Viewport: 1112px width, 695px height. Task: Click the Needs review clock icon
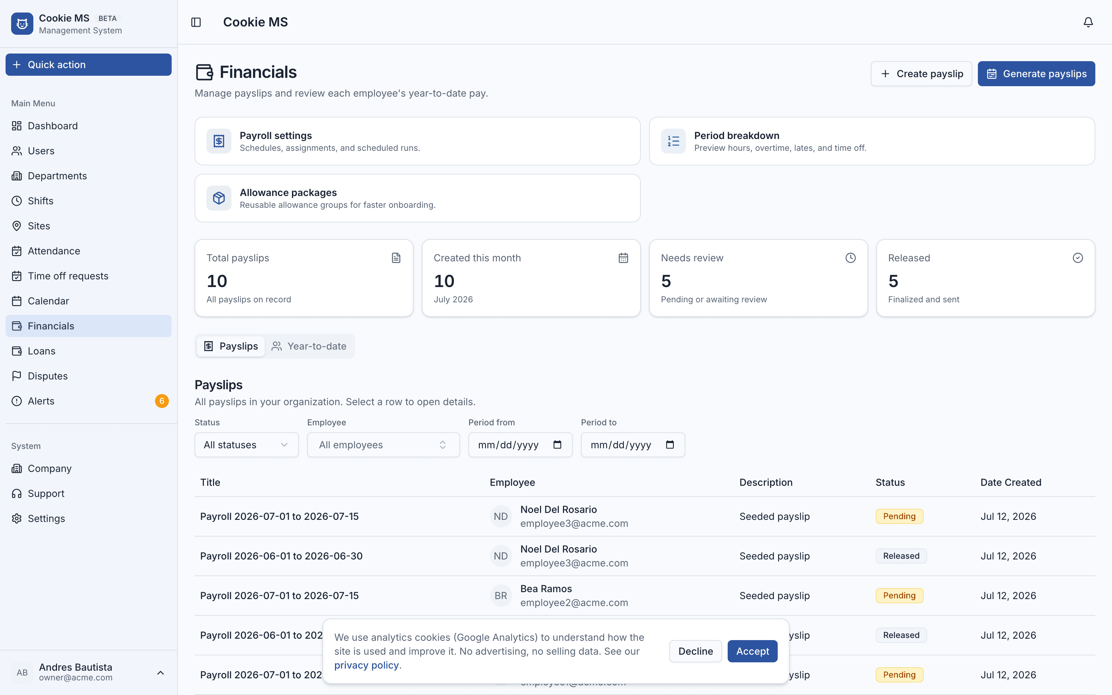851,258
